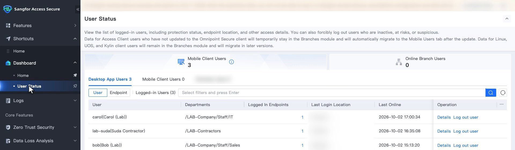515x150 pixels.
Task: Open Details for user carol
Action: click(444, 117)
